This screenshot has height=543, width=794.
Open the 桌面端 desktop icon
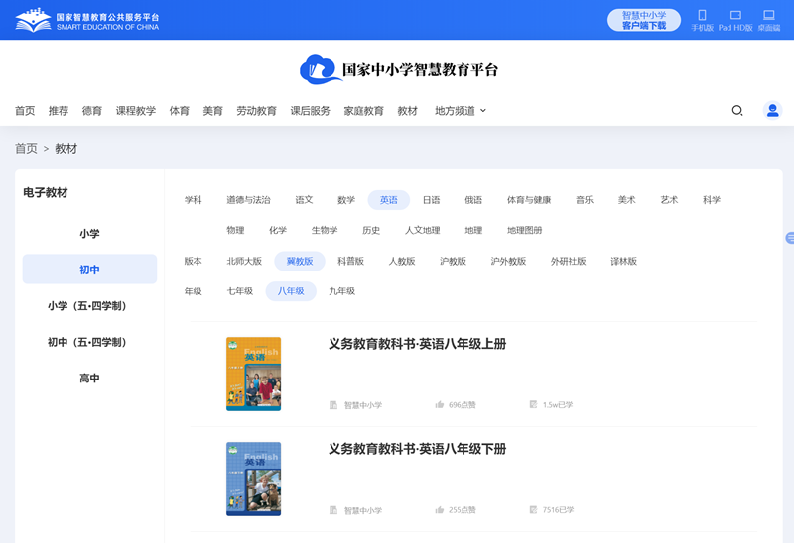[768, 15]
